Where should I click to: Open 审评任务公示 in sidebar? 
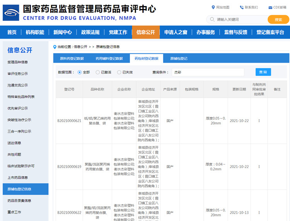[x=17, y=74]
